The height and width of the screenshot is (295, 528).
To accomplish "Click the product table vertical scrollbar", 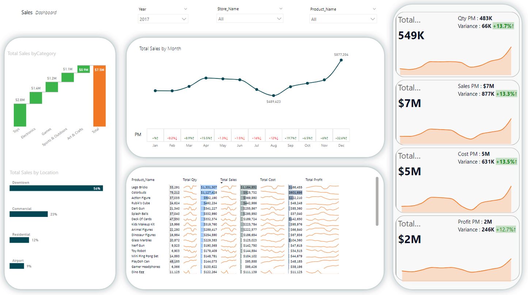I will click(377, 201).
